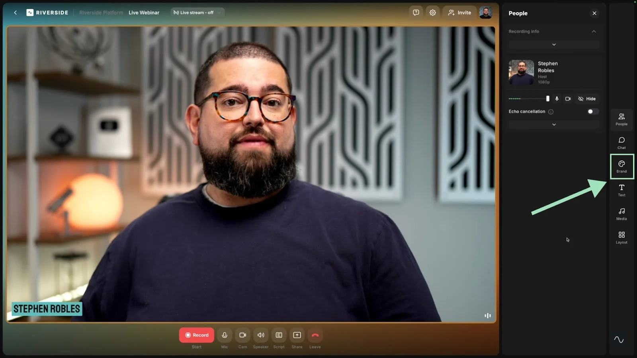Image resolution: width=637 pixels, height=358 pixels.
Task: Click the Share screen icon
Action: point(297,335)
